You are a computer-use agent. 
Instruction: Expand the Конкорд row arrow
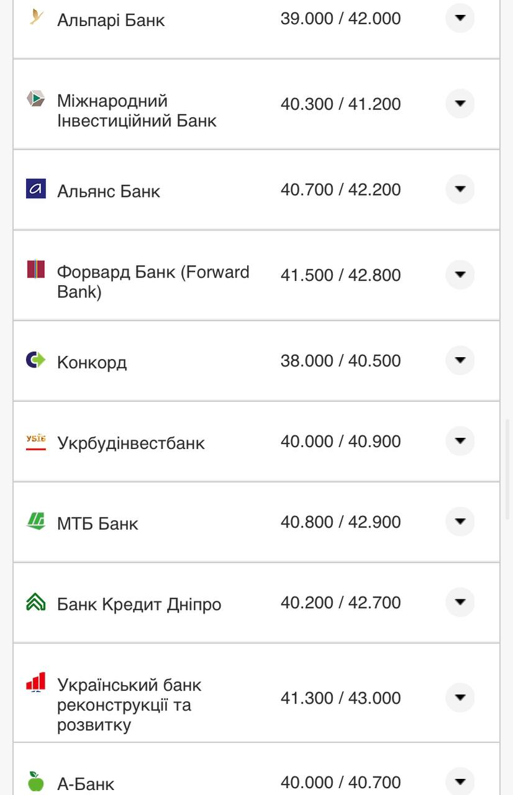[460, 360]
